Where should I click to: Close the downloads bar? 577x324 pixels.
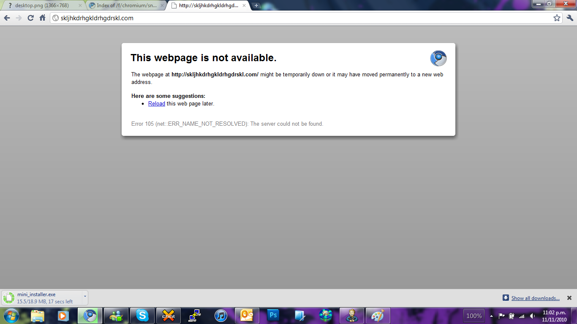pyautogui.click(x=569, y=298)
